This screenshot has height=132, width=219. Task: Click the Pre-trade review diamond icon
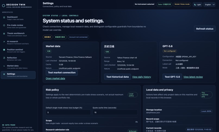pos(4,25)
